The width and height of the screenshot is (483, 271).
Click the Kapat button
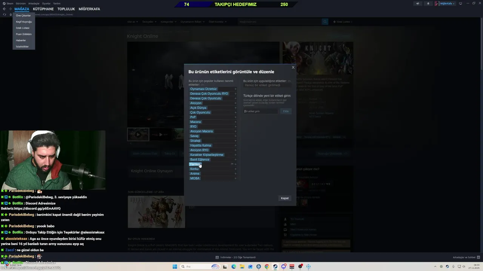click(x=285, y=198)
